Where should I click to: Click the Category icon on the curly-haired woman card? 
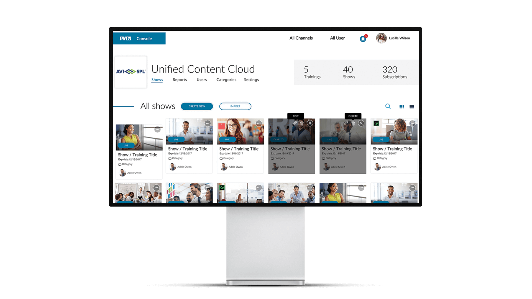pos(375,159)
